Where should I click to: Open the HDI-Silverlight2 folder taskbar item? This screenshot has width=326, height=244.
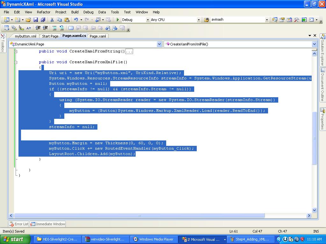click(x=57, y=240)
